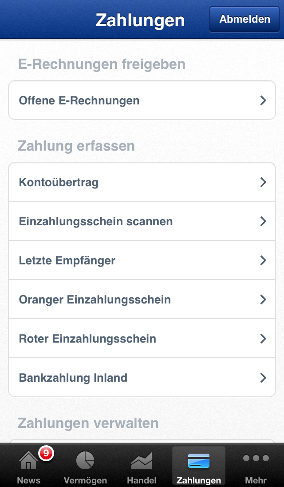Open Offene E-Rechnungen entry

click(79, 100)
